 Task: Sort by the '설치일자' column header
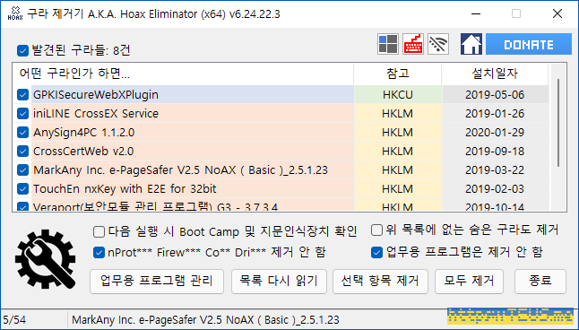click(x=495, y=74)
